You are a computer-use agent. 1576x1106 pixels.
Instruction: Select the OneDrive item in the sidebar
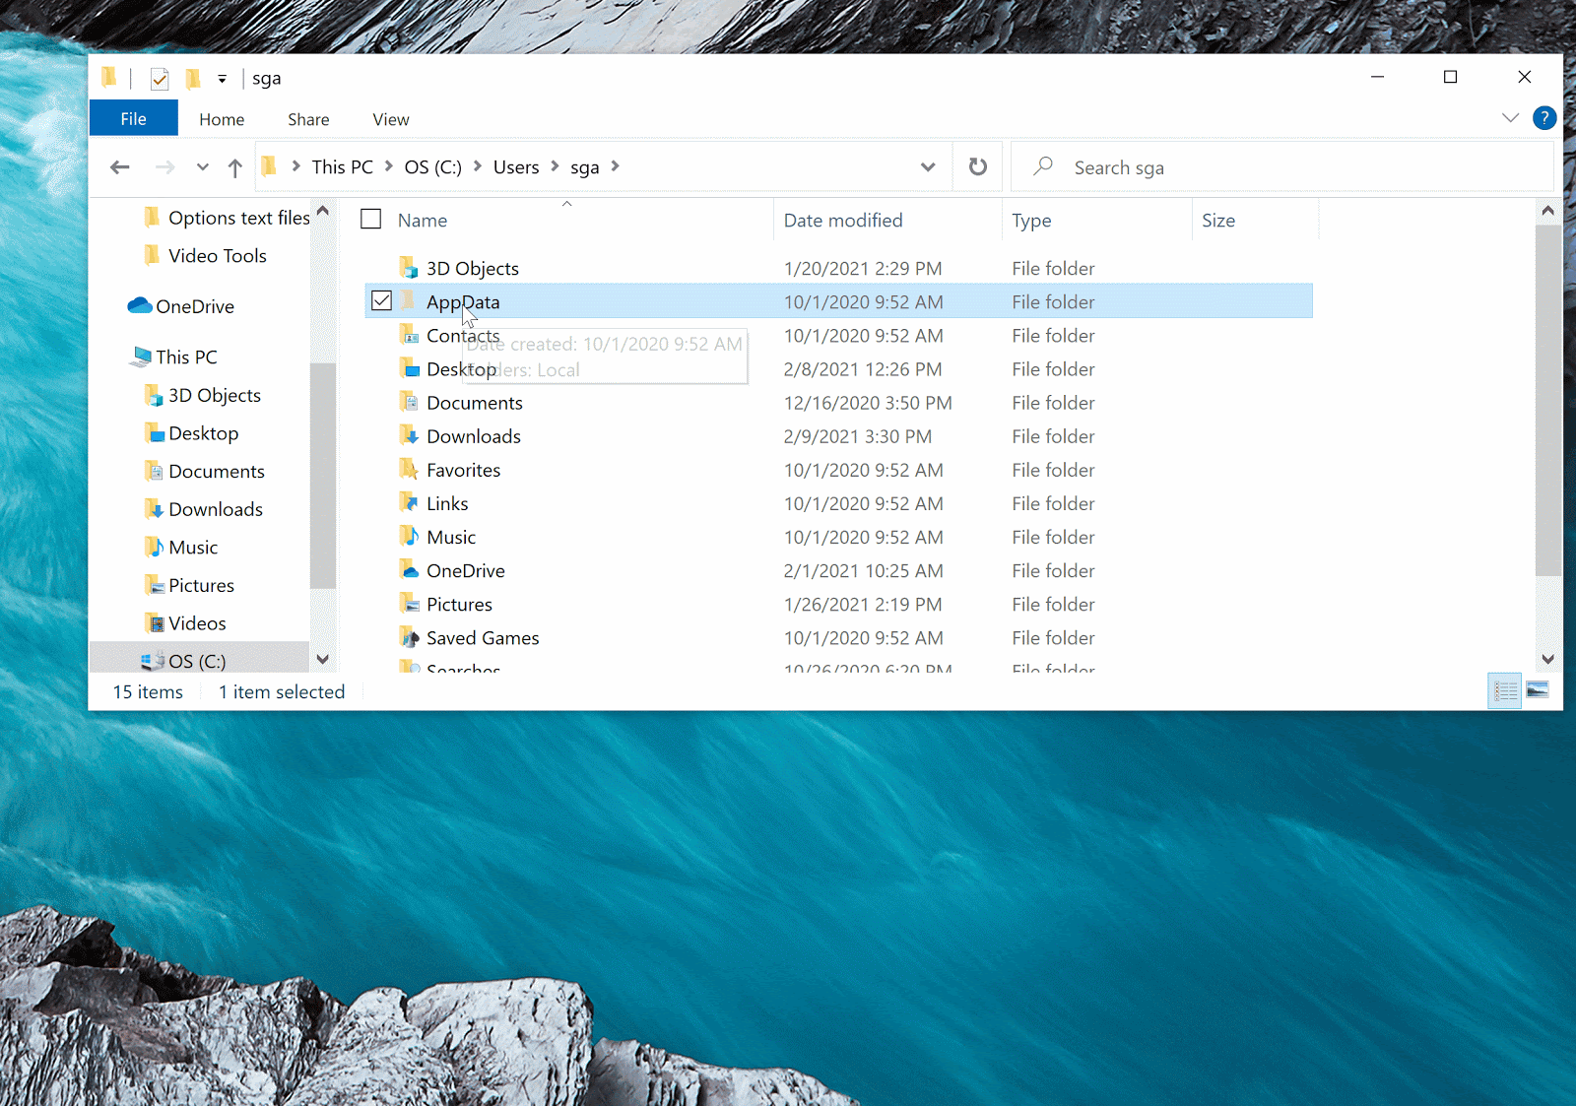194,306
